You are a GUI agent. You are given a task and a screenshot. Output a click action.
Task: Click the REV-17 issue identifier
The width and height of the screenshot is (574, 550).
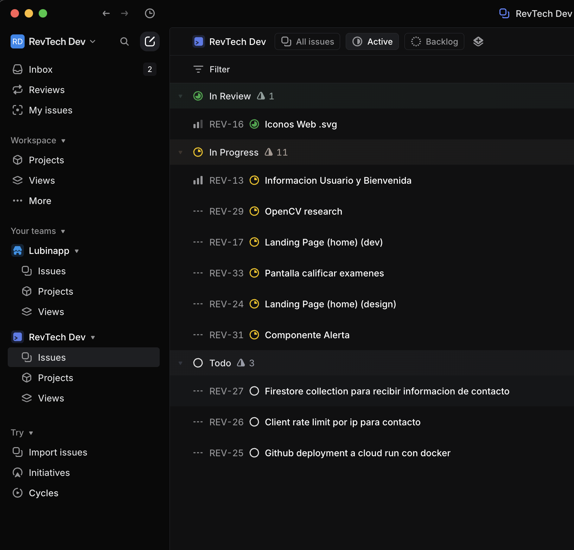tap(227, 242)
